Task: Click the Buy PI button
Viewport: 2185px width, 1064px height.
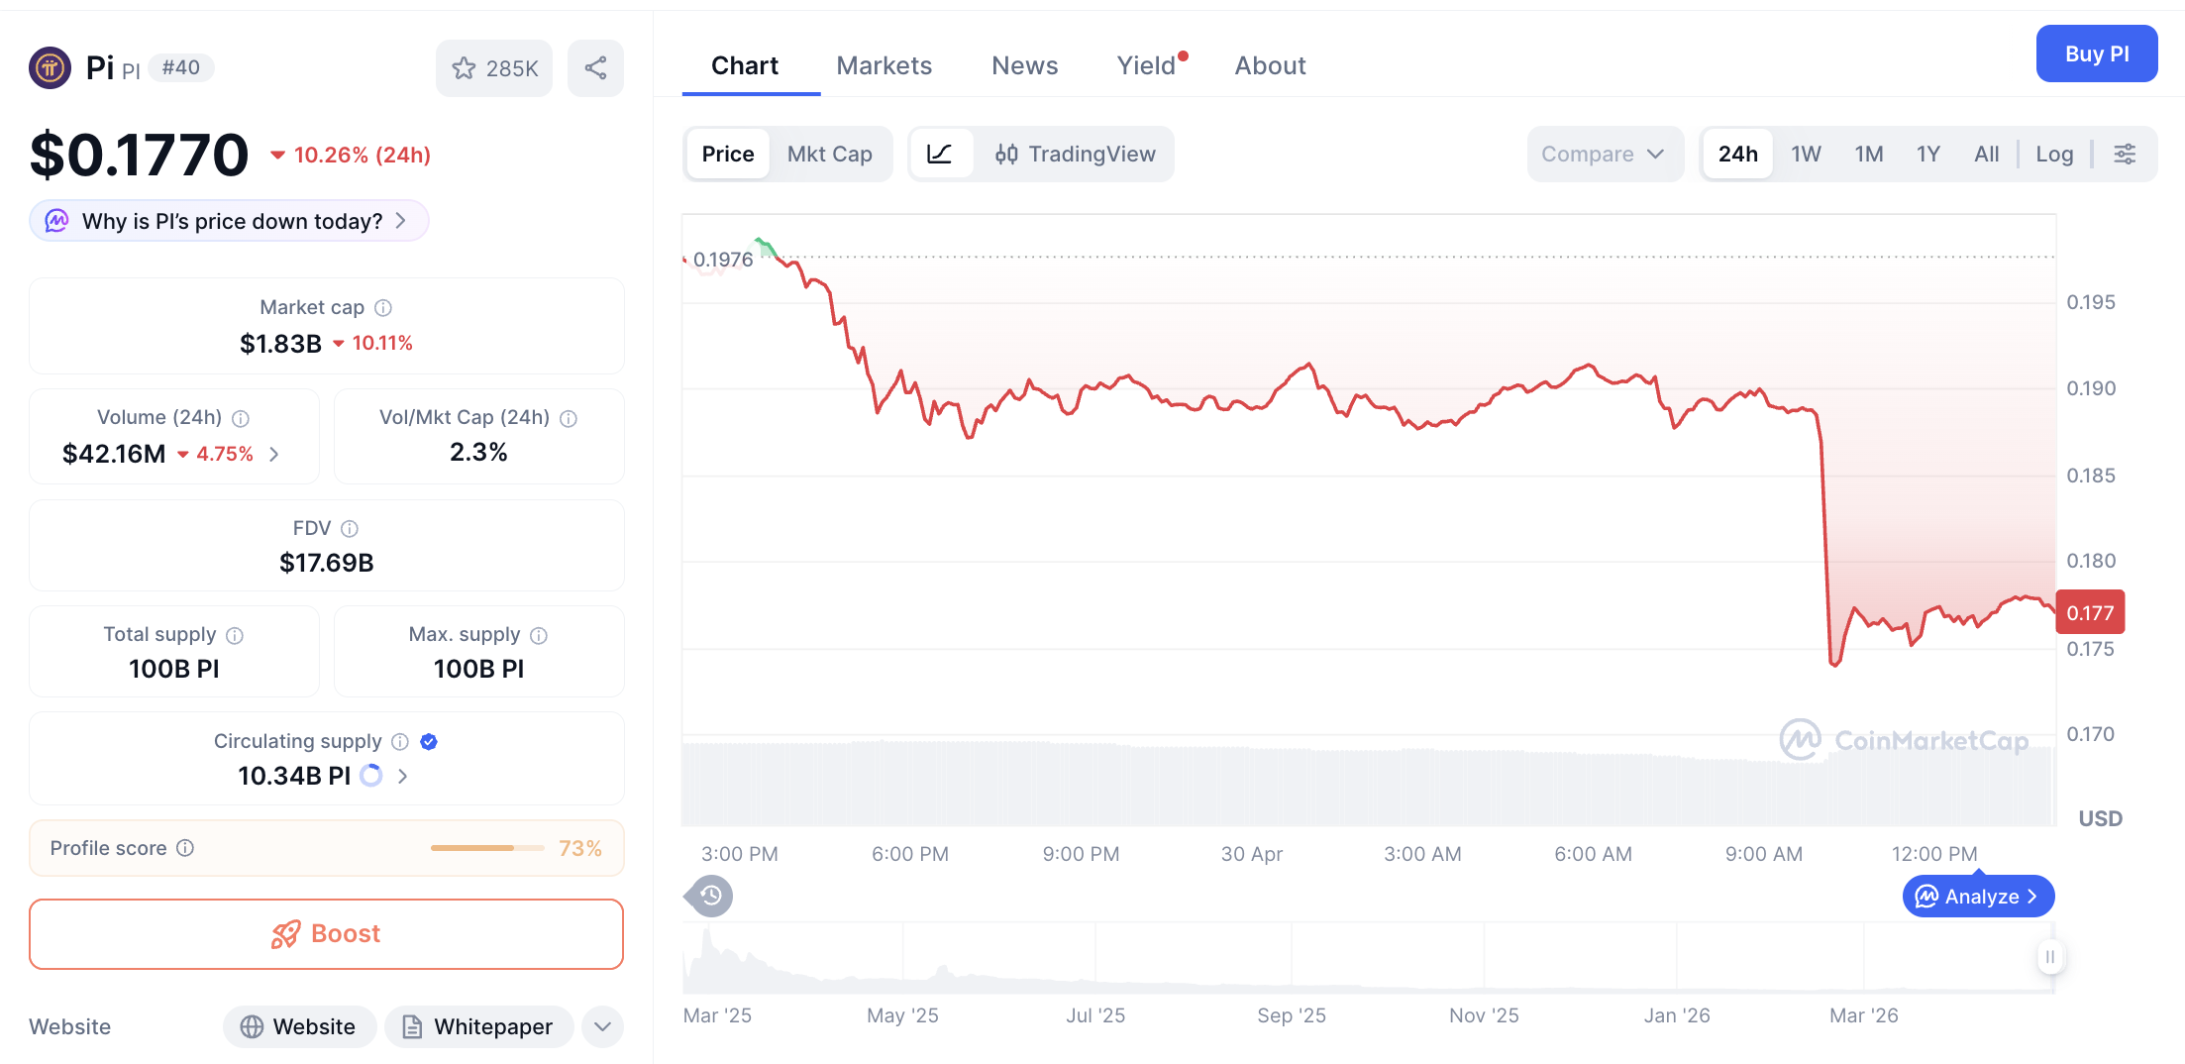Action: (x=2097, y=53)
